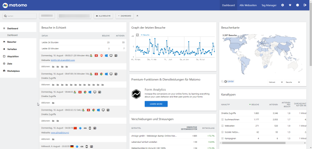Viewport: 312px width, 149px height.
Task: Click zoom-out magnifier under the visitor map
Action: point(222,81)
